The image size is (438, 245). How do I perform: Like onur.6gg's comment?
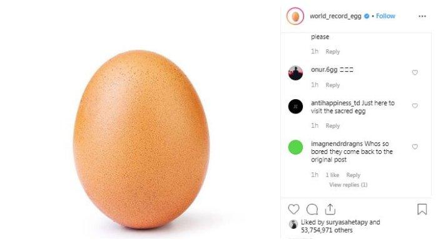[415, 72]
